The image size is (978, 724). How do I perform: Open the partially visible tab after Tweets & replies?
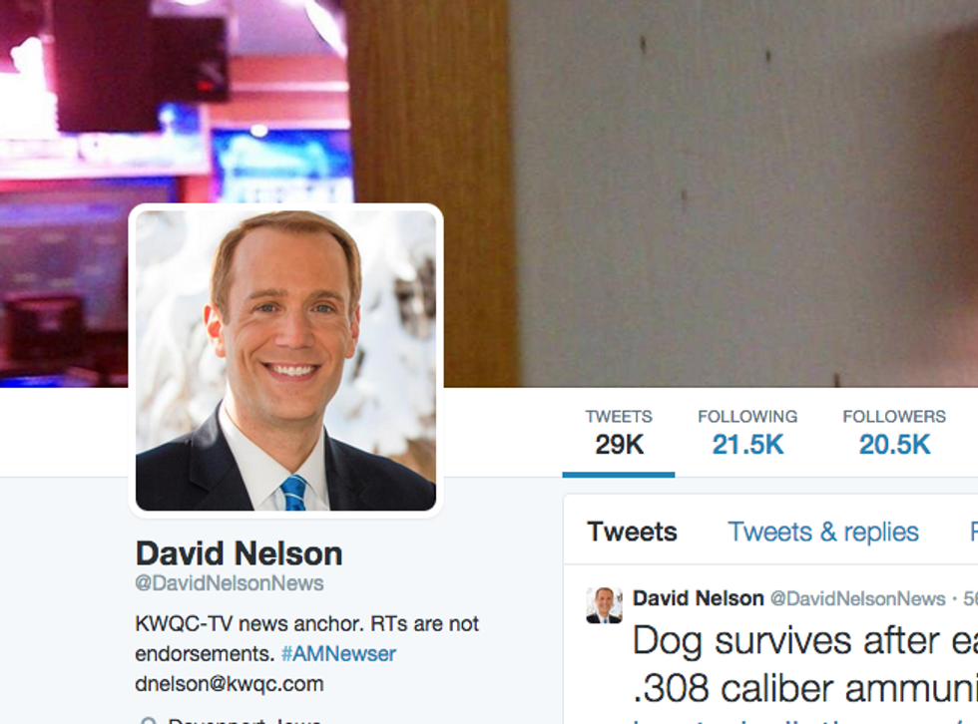(974, 533)
